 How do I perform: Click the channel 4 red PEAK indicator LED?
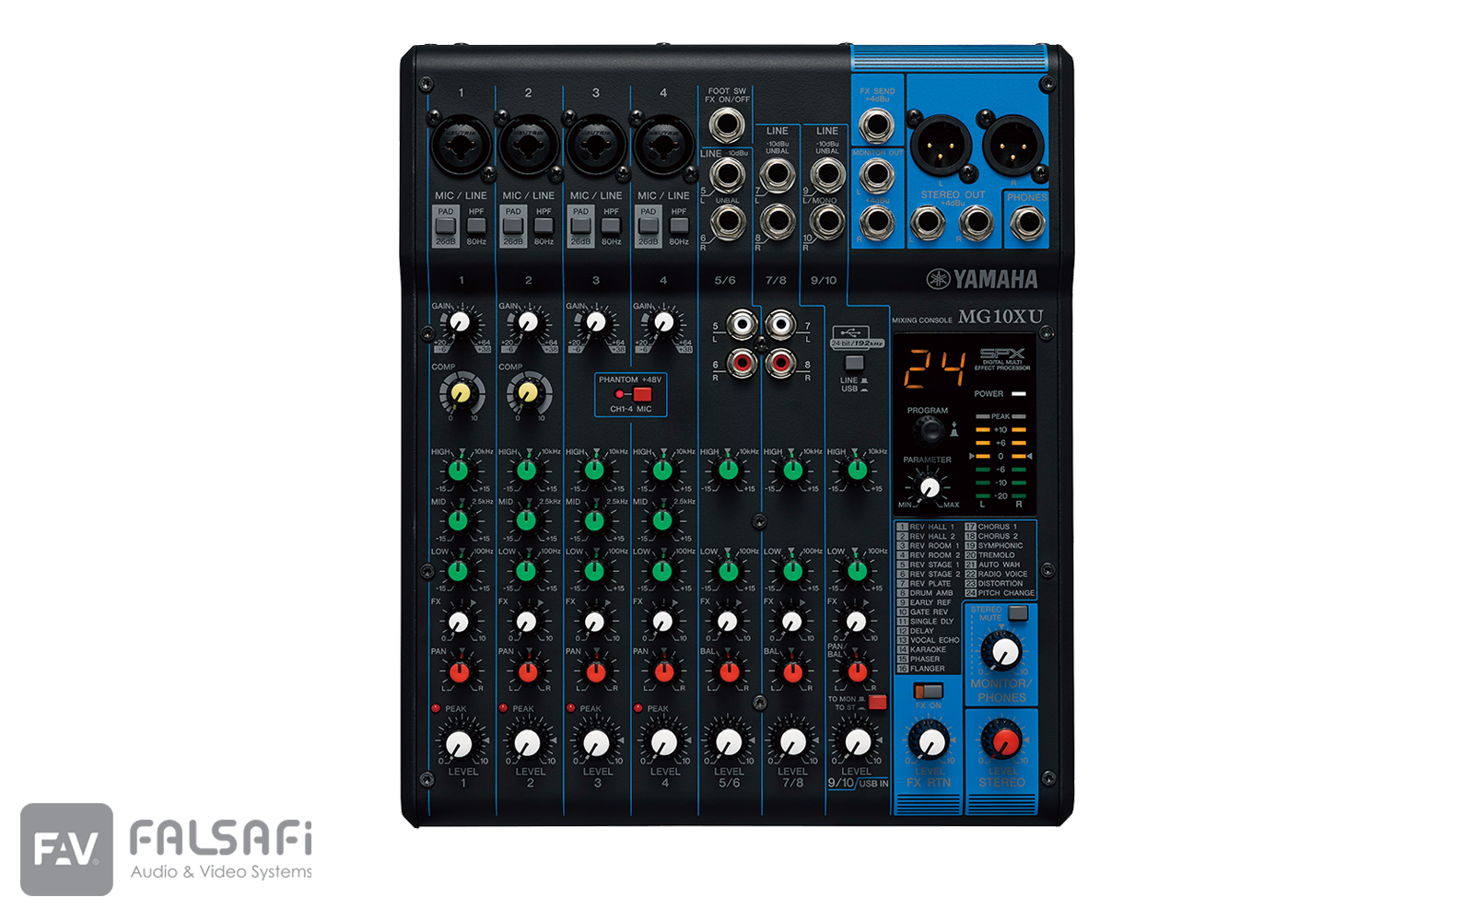pos(638,708)
